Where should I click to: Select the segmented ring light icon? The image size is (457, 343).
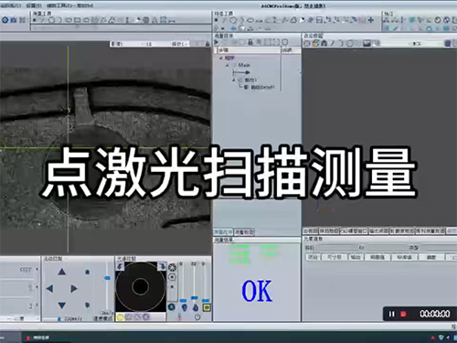tap(173, 267)
